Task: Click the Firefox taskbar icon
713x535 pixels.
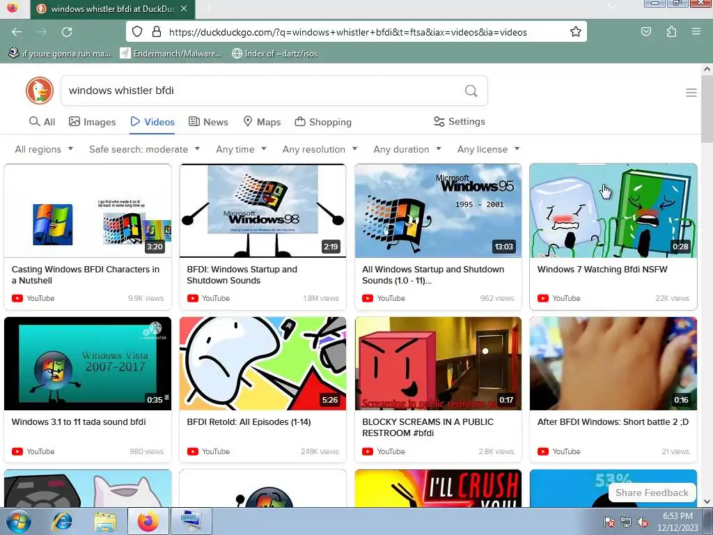Action: pyautogui.click(x=148, y=521)
